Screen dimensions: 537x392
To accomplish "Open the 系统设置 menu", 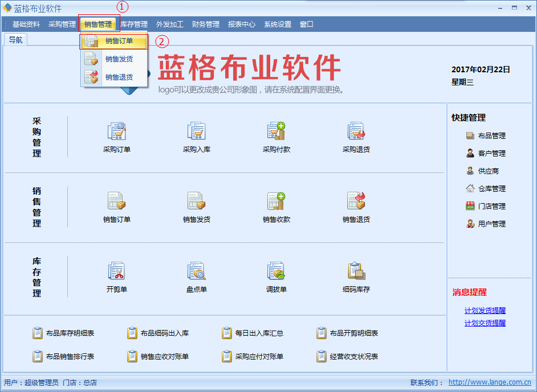I will tap(278, 24).
